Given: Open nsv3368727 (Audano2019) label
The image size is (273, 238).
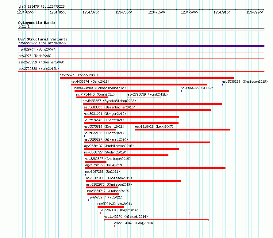Looking at the screenshot, I should (x=105, y=152).
